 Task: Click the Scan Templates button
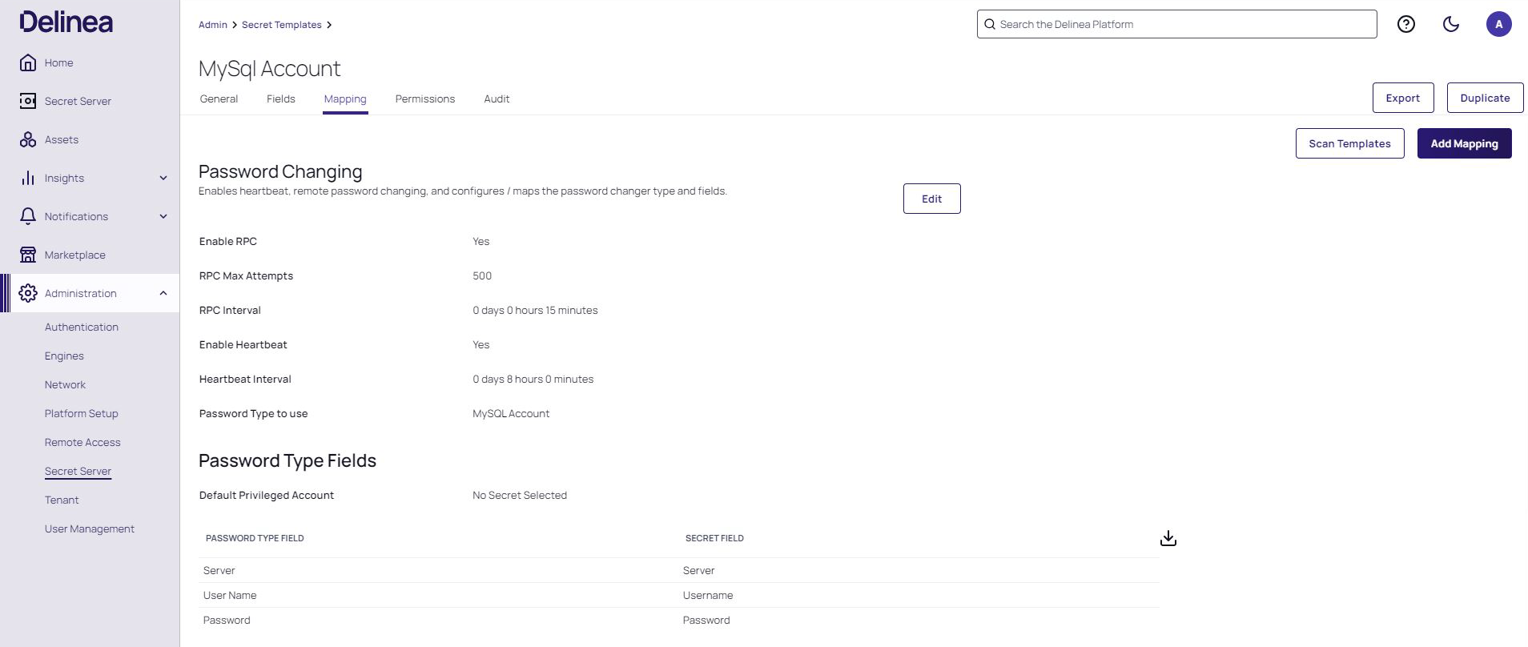point(1349,143)
